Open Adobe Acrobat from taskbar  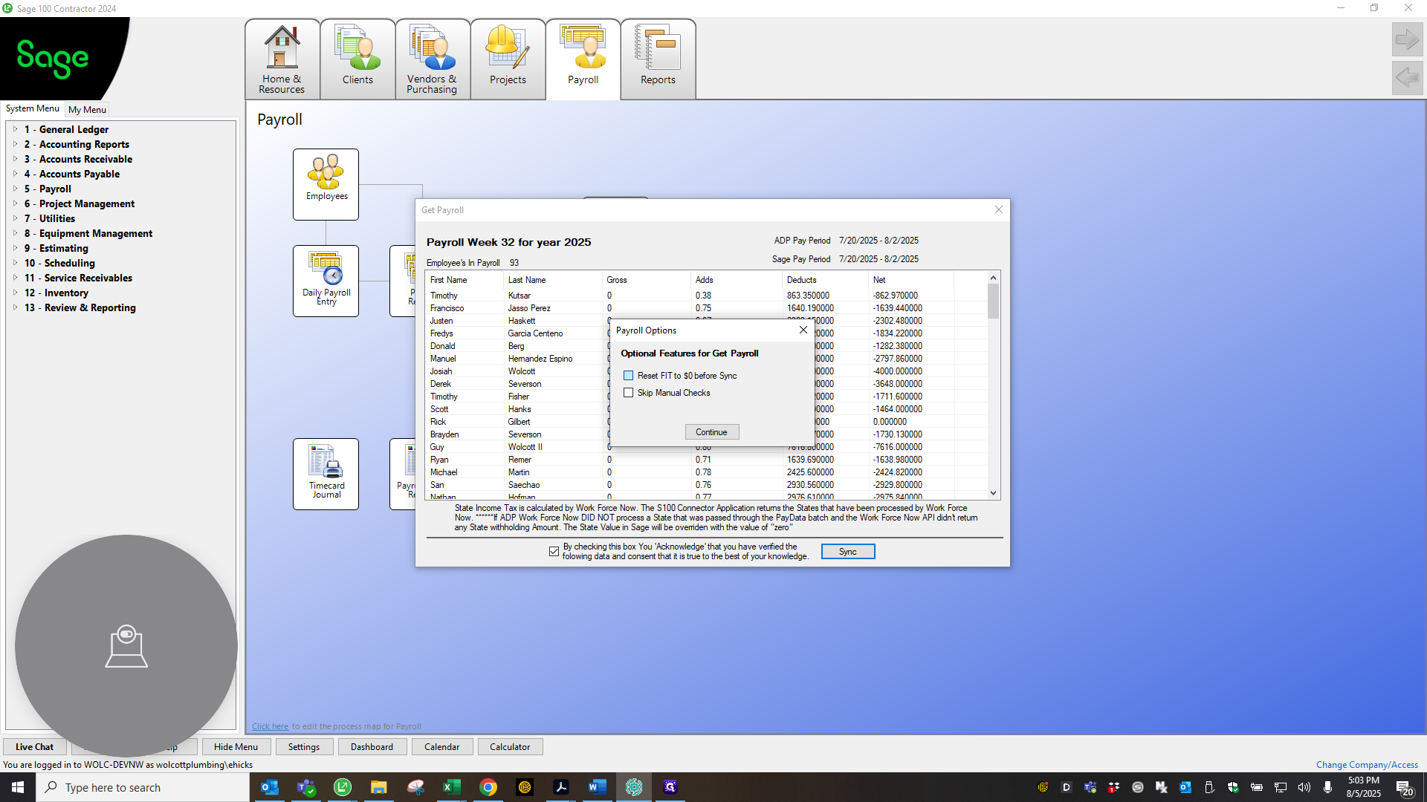click(561, 787)
